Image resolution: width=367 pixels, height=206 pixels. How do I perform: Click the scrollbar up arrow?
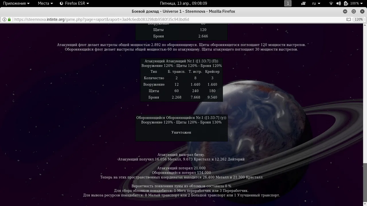point(365,26)
